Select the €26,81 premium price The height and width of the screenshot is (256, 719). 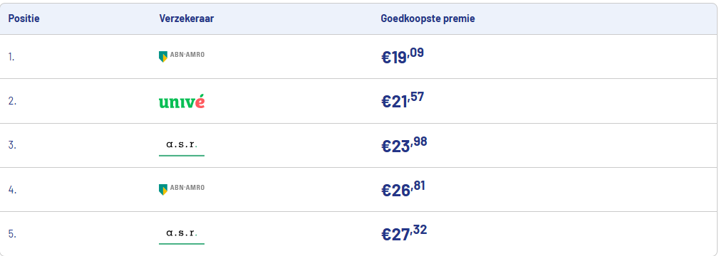tap(403, 189)
